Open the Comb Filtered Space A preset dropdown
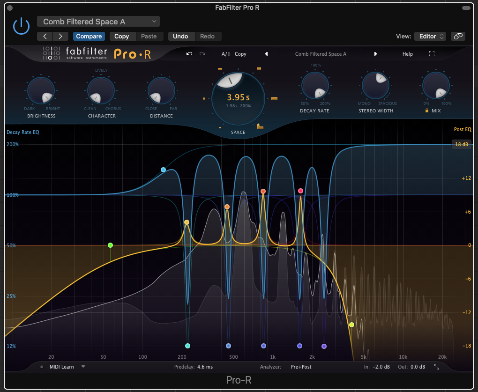 (x=98, y=22)
